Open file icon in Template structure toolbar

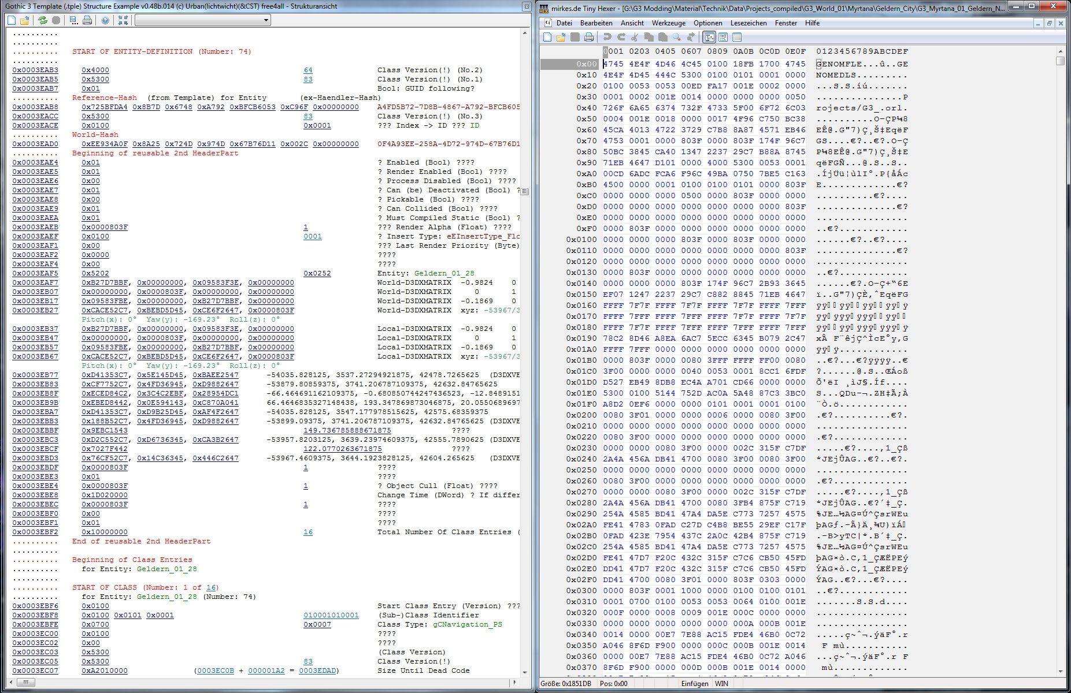coord(24,20)
